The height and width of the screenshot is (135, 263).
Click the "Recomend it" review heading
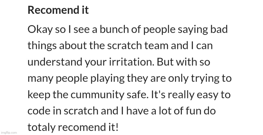pyautogui.click(x=58, y=10)
